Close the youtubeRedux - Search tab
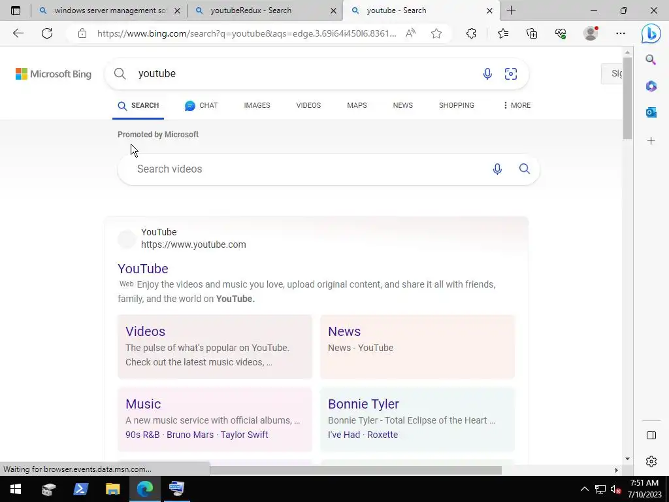669x502 pixels. click(x=334, y=10)
